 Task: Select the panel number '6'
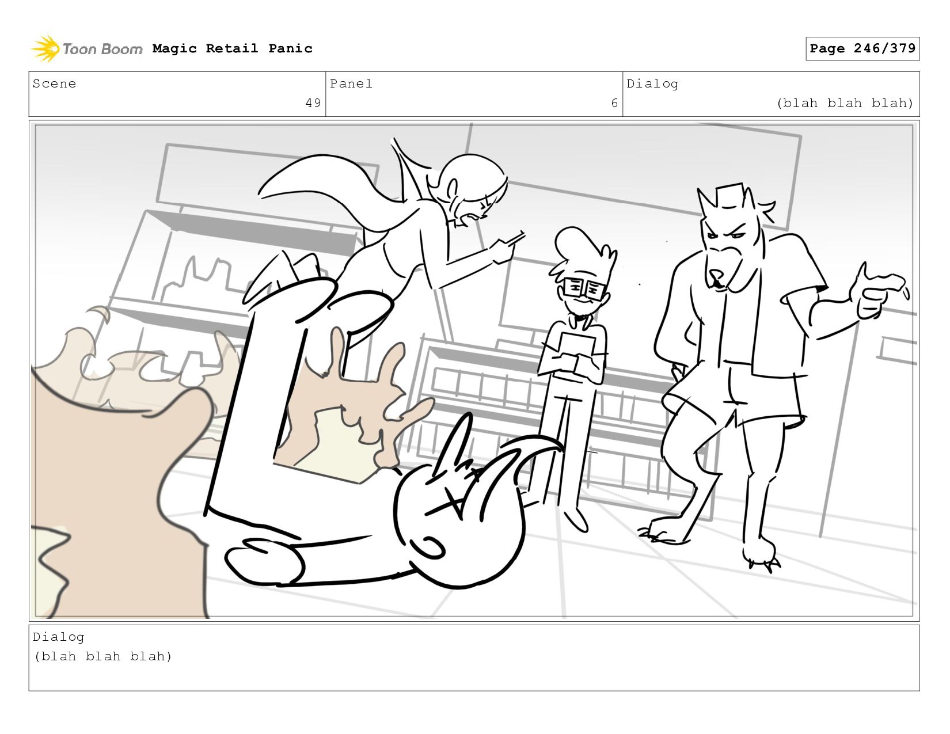coord(614,103)
